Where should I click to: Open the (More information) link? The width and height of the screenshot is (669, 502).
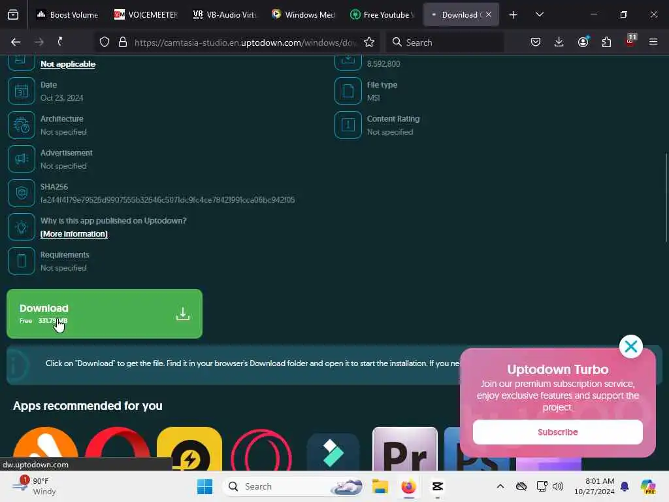click(74, 234)
